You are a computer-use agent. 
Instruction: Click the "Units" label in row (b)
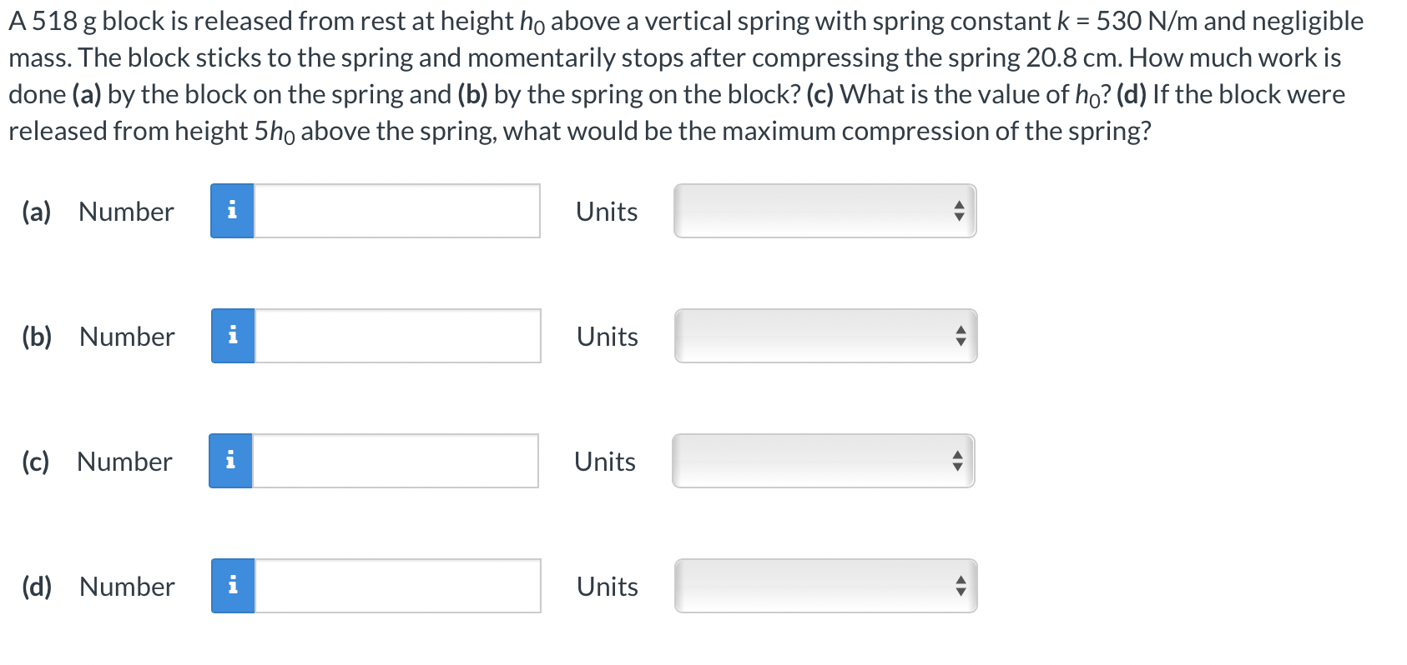coord(608,337)
